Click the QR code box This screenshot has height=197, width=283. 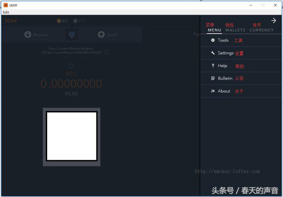(x=71, y=137)
